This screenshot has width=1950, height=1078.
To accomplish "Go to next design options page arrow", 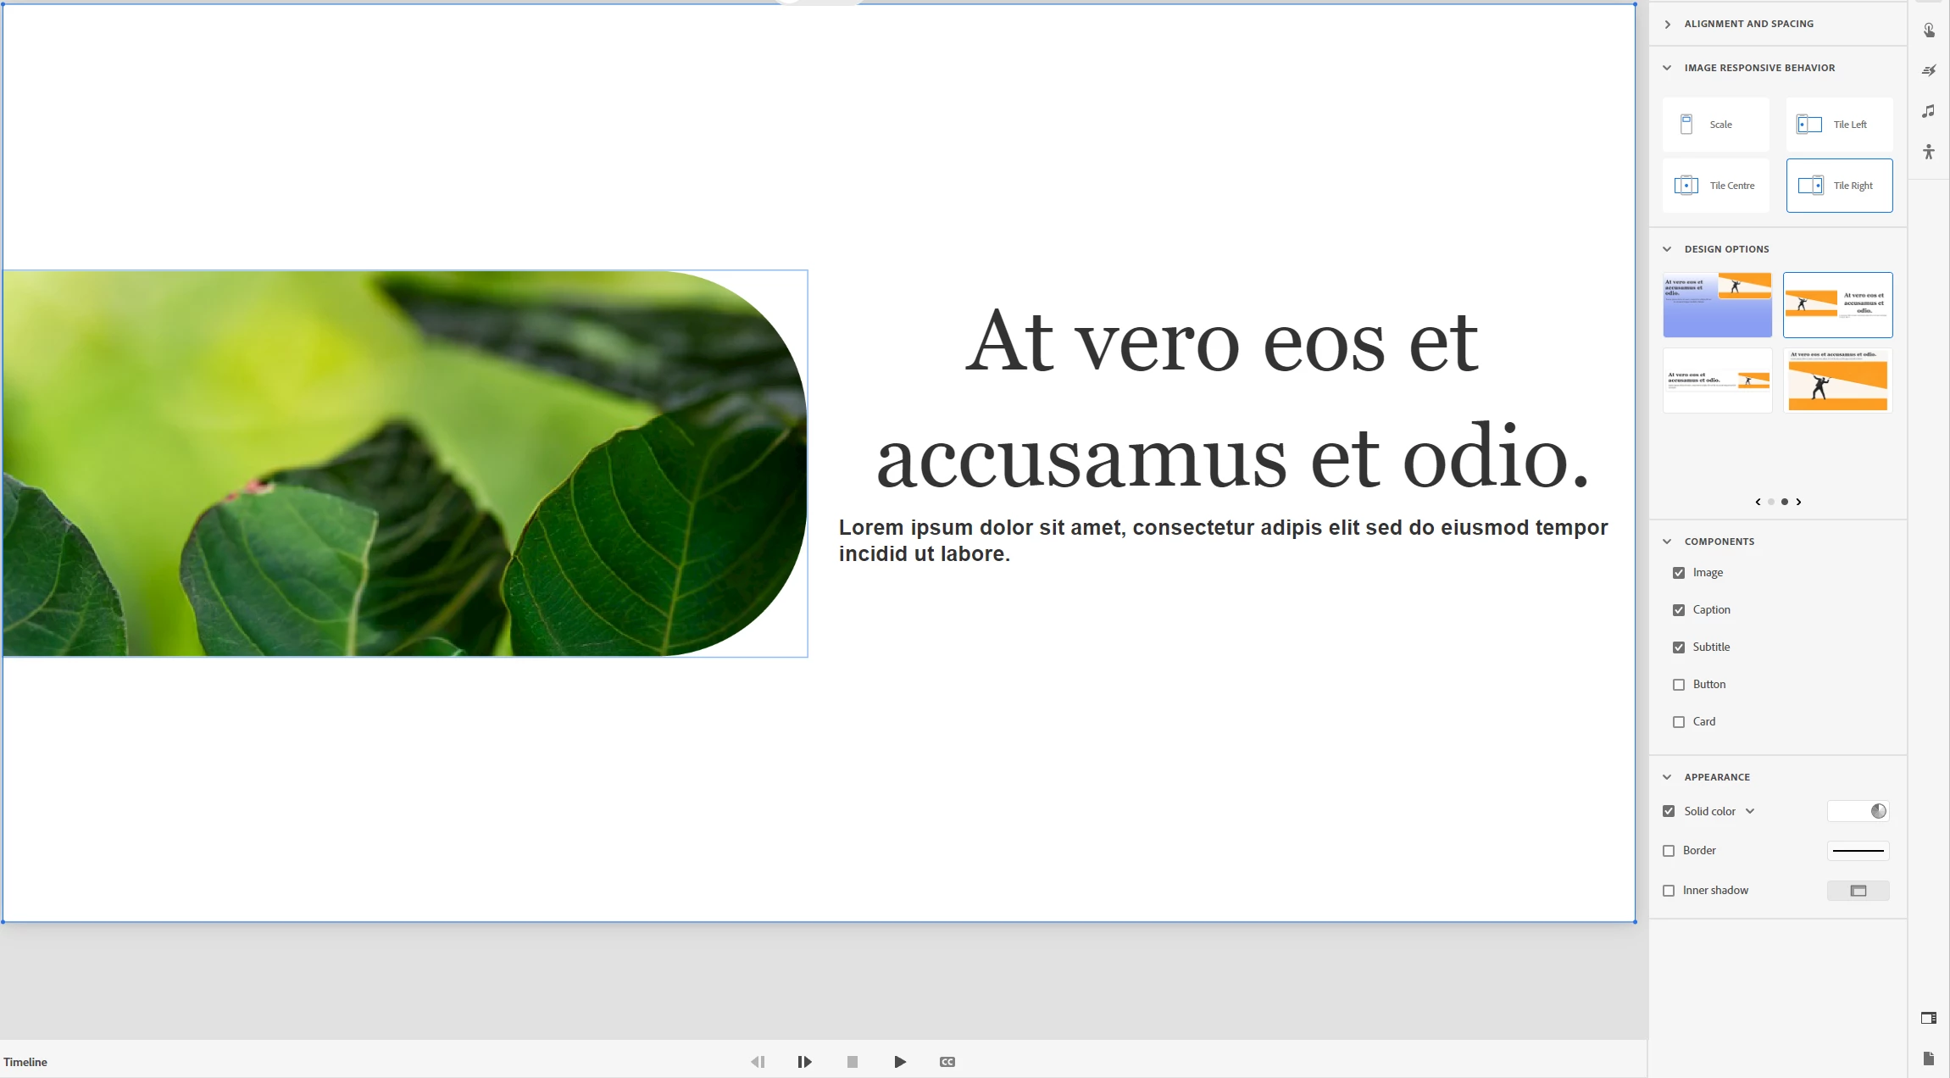I will pyautogui.click(x=1798, y=502).
